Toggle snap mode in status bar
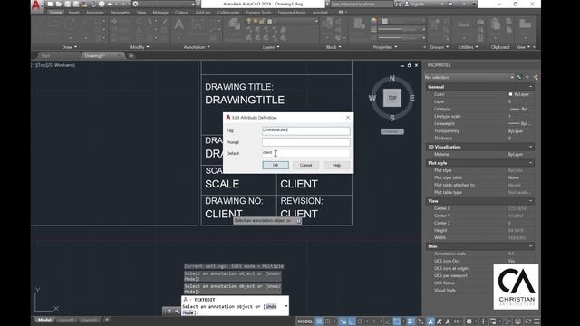This screenshot has width=580, height=326. tap(328, 321)
